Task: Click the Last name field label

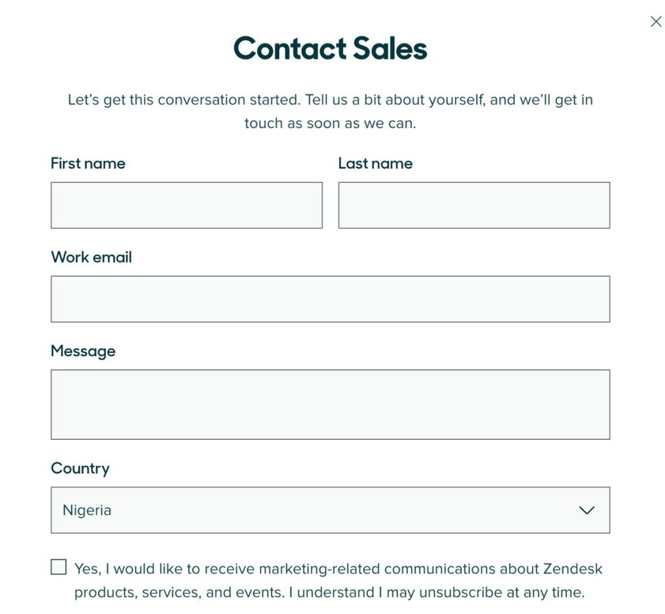Action: tap(375, 163)
